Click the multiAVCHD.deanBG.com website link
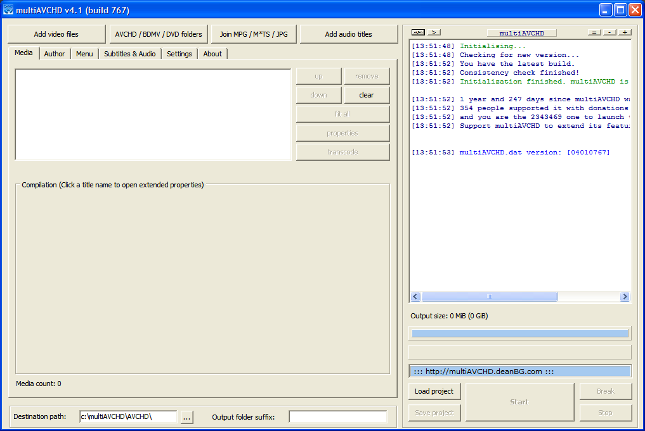 [x=520, y=372]
